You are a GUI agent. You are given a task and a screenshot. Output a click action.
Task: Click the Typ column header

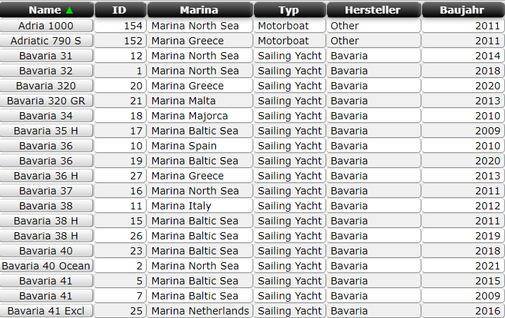coord(289,10)
